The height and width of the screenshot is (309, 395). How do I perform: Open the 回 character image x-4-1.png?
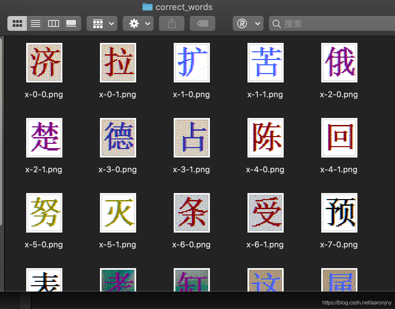(x=339, y=138)
